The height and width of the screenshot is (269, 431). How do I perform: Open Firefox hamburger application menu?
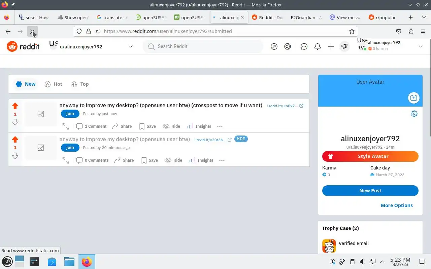[x=423, y=31]
